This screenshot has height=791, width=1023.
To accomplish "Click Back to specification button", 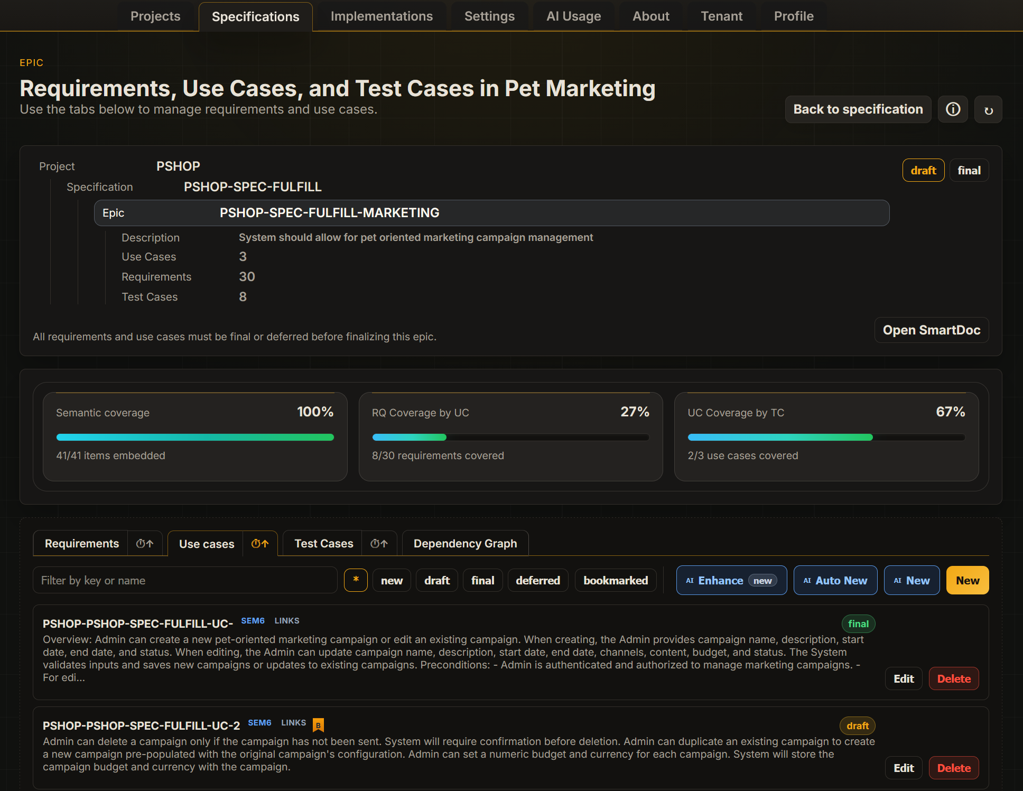I will point(858,109).
